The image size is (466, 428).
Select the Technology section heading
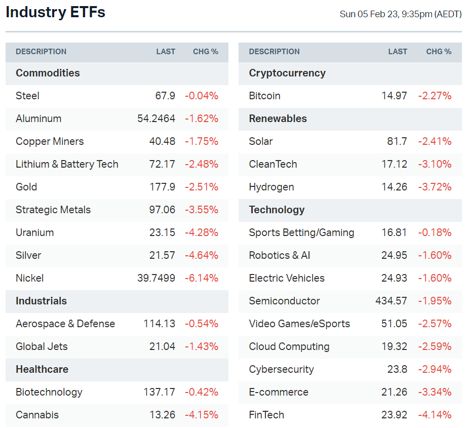(x=277, y=210)
